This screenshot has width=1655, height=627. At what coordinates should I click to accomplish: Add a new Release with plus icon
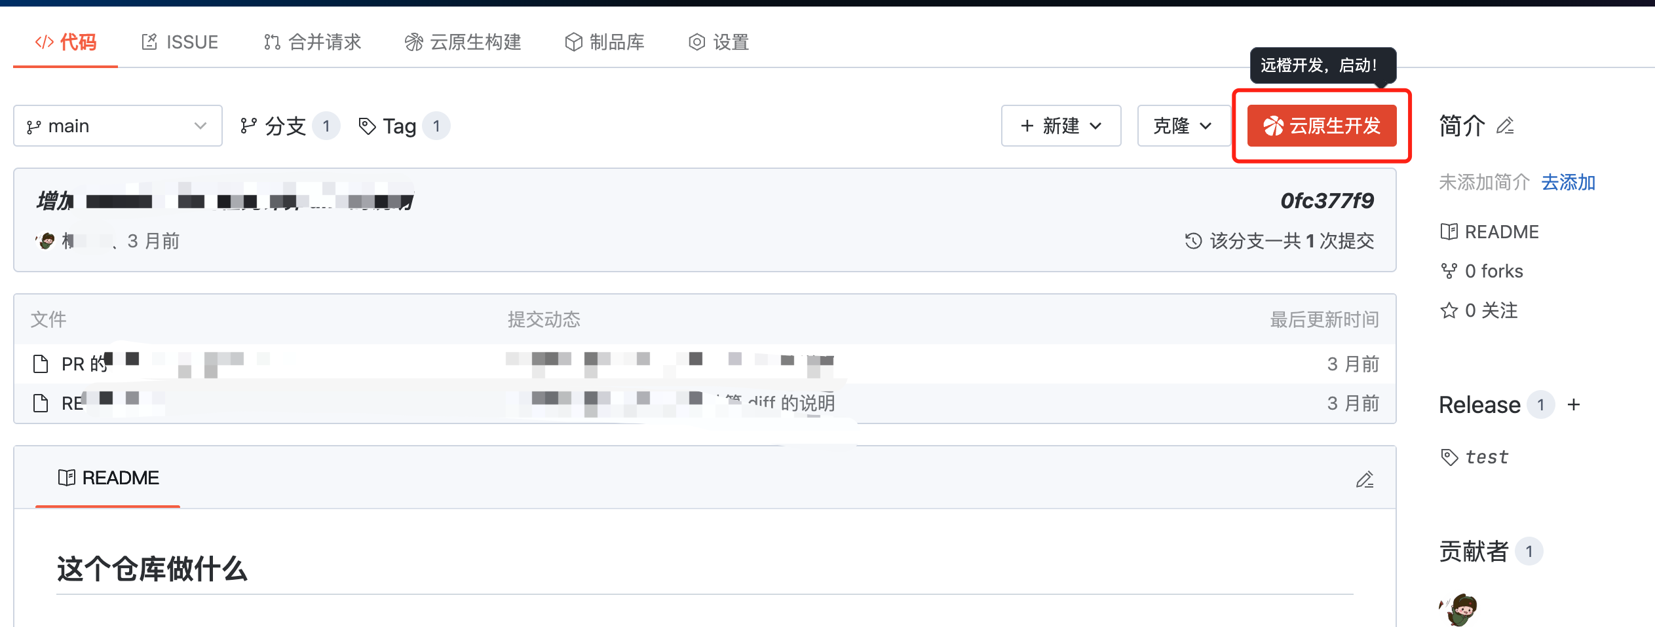tap(1574, 404)
